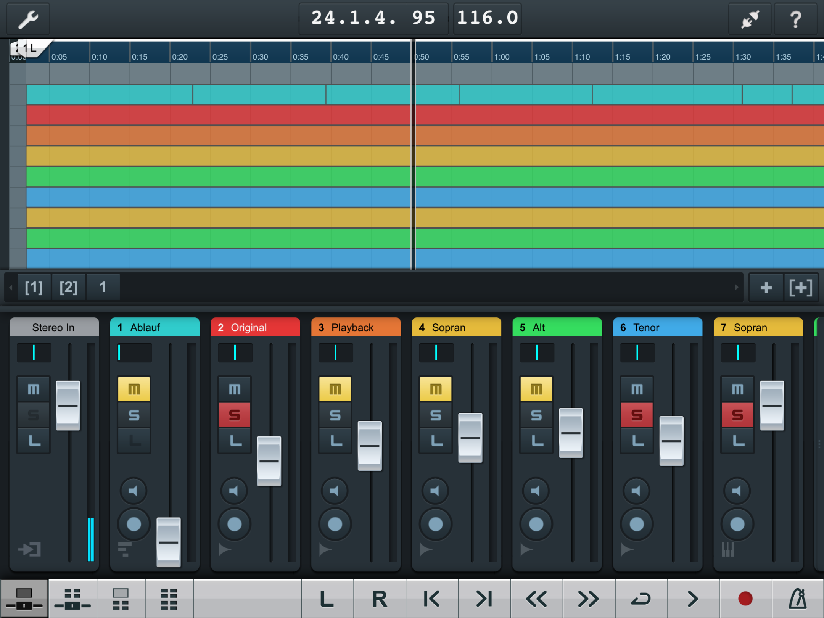The height and width of the screenshot is (618, 824).
Task: Toggle the metronome icon
Action: pyautogui.click(x=797, y=599)
